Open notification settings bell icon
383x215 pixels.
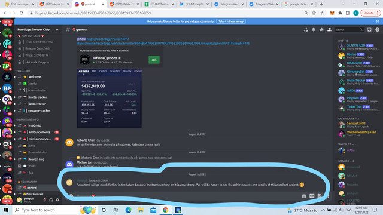pyautogui.click(x=314, y=30)
